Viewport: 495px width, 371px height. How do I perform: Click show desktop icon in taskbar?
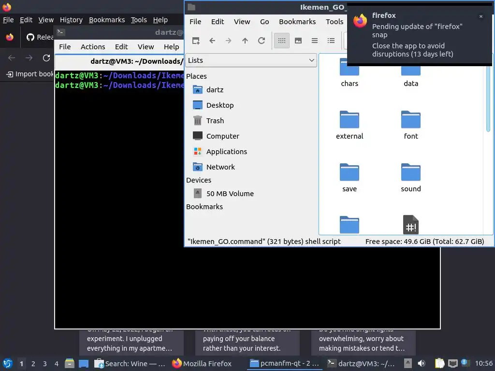[84, 363]
